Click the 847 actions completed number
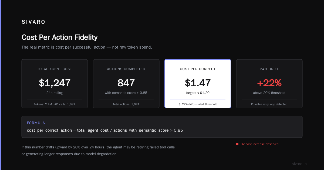This screenshot has width=324, height=170. (126, 83)
